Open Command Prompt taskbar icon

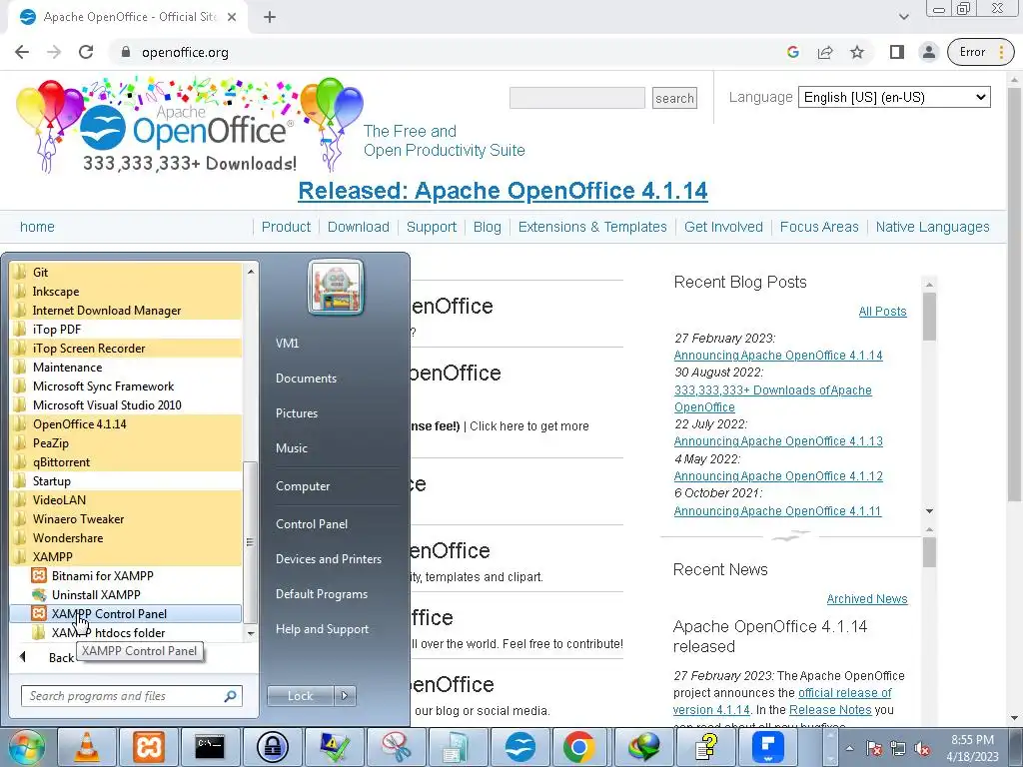click(210, 747)
